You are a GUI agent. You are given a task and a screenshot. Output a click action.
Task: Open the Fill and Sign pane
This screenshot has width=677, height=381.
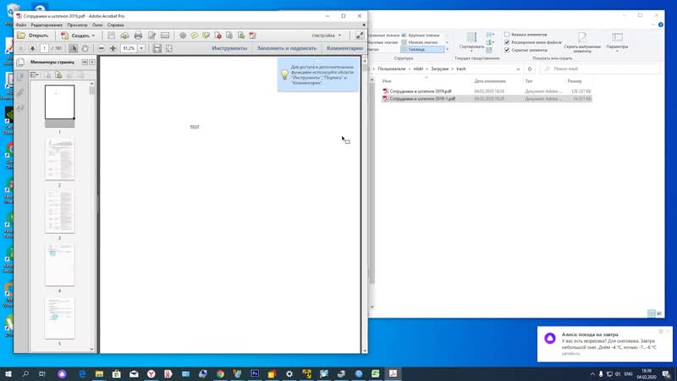287,48
